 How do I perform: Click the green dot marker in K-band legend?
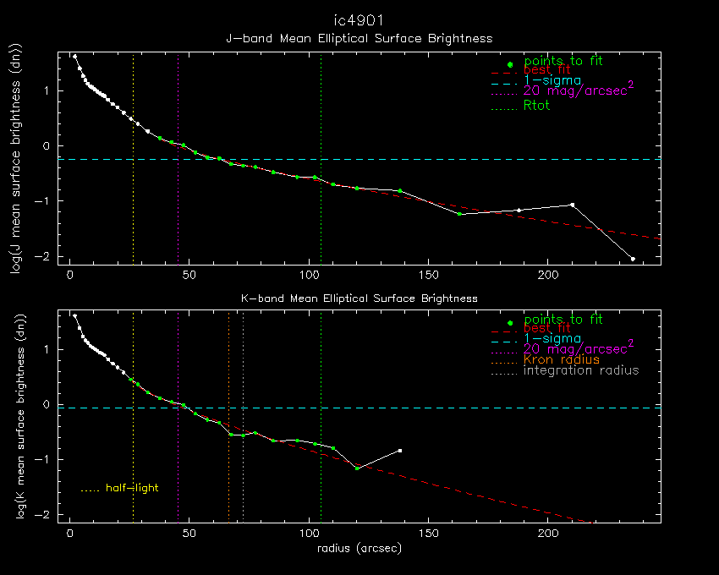[510, 324]
